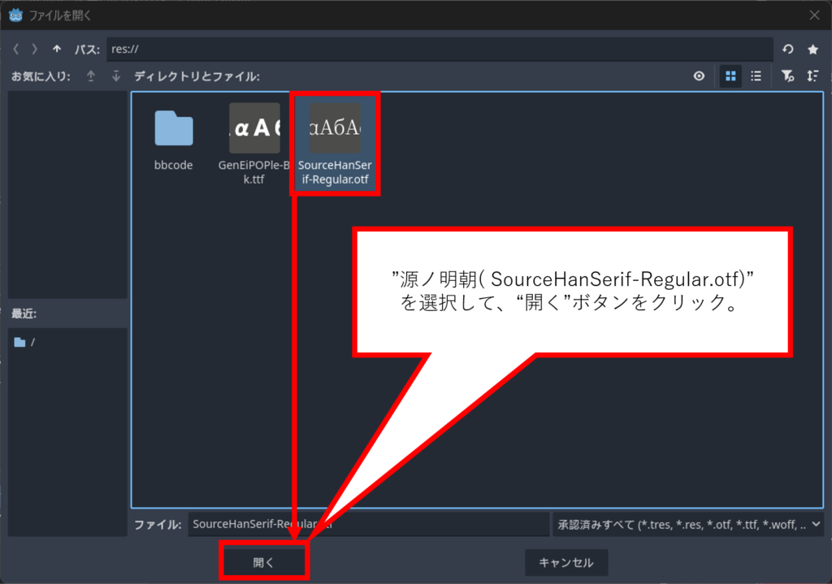Open the file sort options

pyautogui.click(x=812, y=76)
